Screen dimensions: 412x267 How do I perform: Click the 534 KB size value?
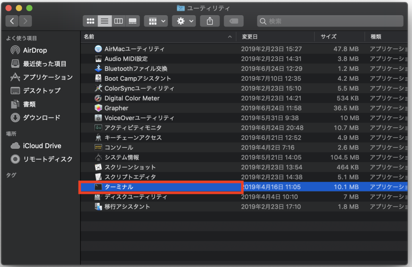(x=348, y=98)
